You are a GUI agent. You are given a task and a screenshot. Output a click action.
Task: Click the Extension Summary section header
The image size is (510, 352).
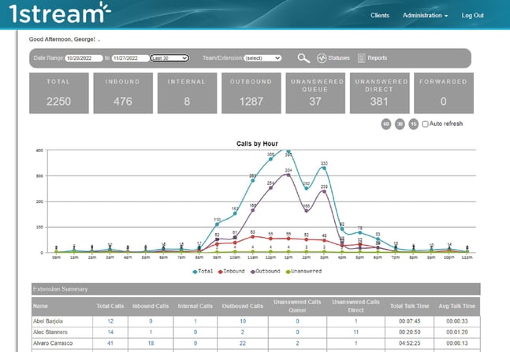click(x=256, y=289)
